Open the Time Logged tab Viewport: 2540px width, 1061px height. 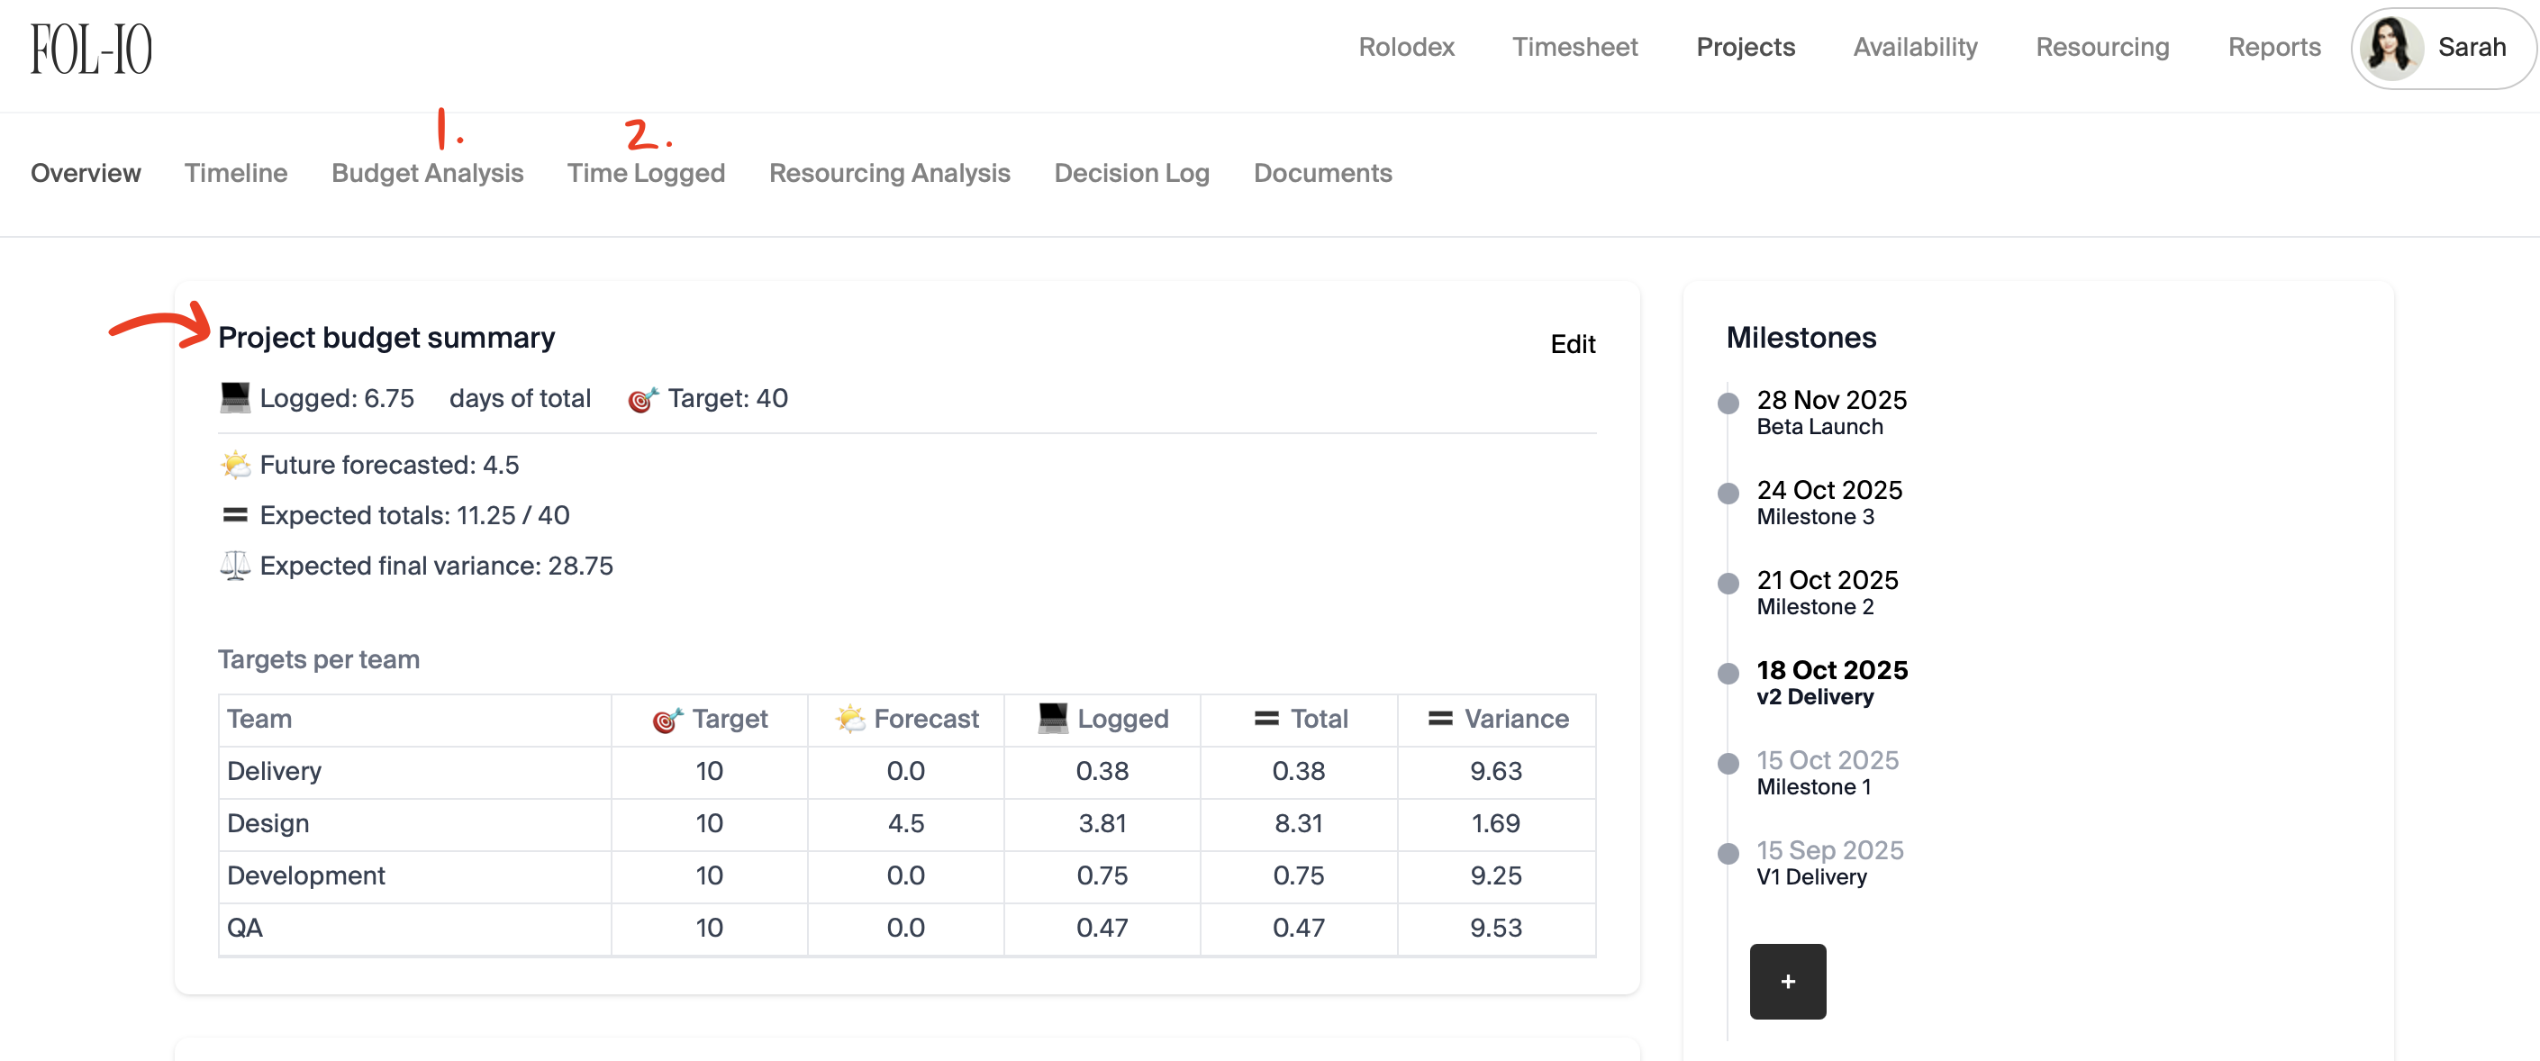click(646, 173)
